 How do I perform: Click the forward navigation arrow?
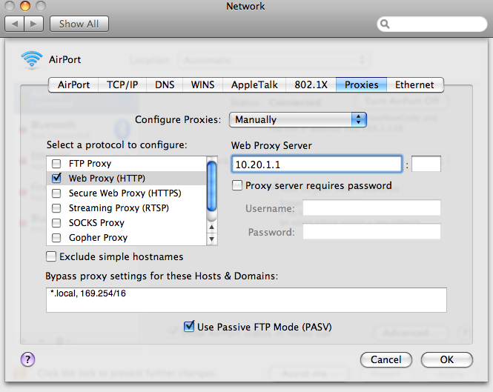tap(34, 24)
